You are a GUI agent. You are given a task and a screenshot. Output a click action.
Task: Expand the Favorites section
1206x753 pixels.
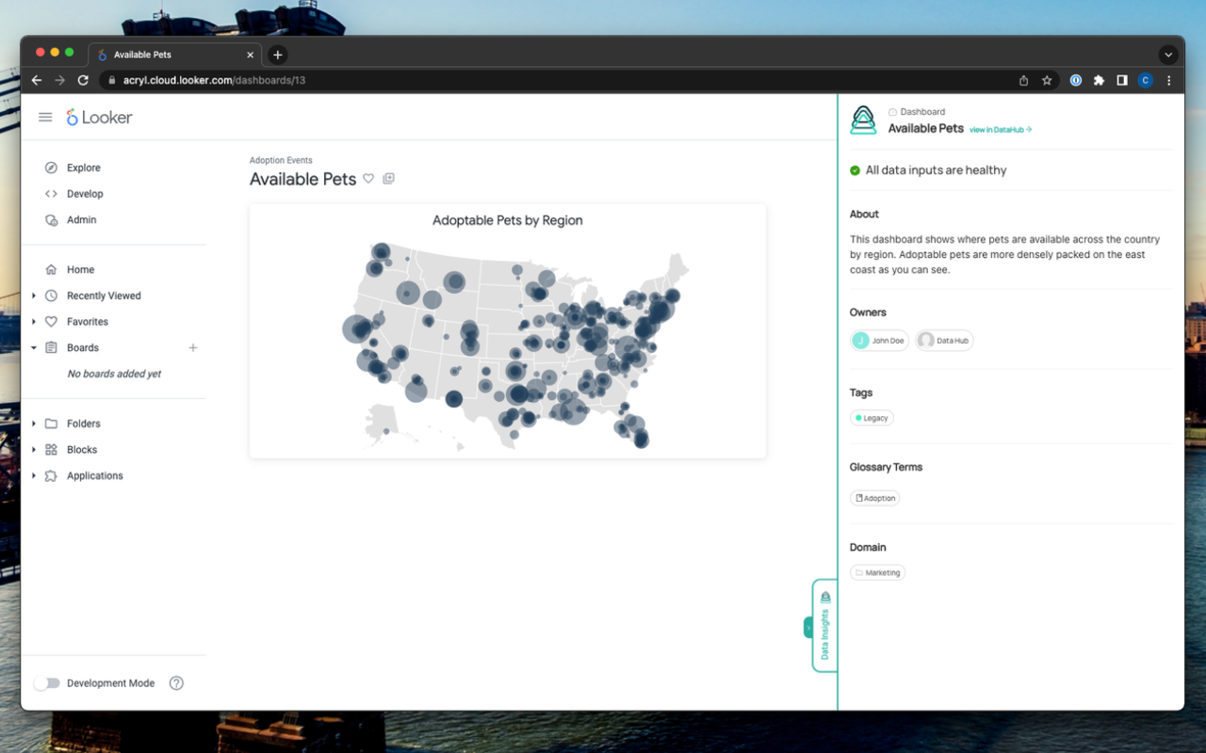click(34, 322)
